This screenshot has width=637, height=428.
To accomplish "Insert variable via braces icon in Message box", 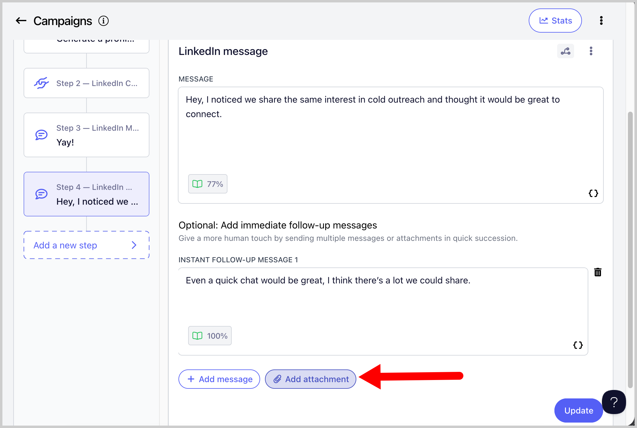I will coord(593,193).
